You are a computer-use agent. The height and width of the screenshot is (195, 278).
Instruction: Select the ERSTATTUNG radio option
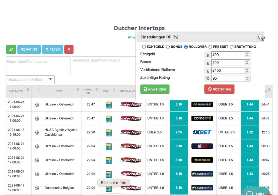(x=232, y=47)
